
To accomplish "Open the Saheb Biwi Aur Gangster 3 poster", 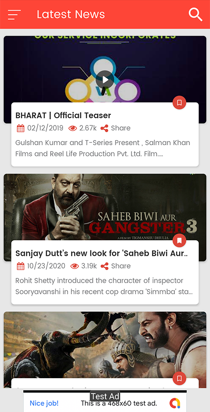I will pos(105,207).
